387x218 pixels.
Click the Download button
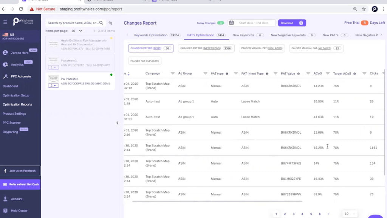pyautogui.click(x=292, y=23)
